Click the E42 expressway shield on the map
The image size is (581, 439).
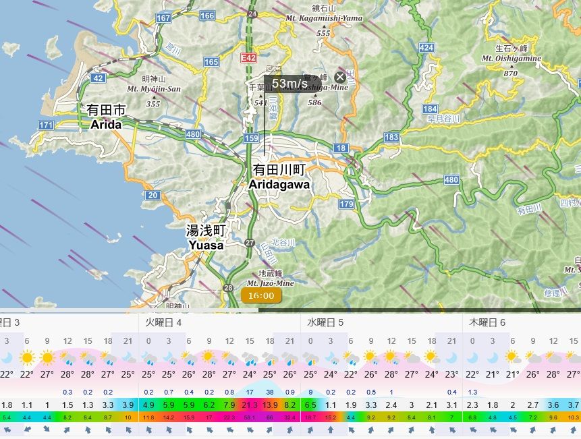(248, 58)
